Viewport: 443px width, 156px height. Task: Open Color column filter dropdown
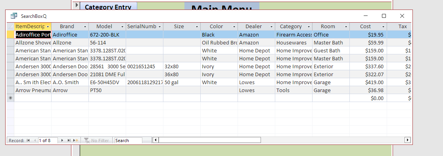coord(234,27)
